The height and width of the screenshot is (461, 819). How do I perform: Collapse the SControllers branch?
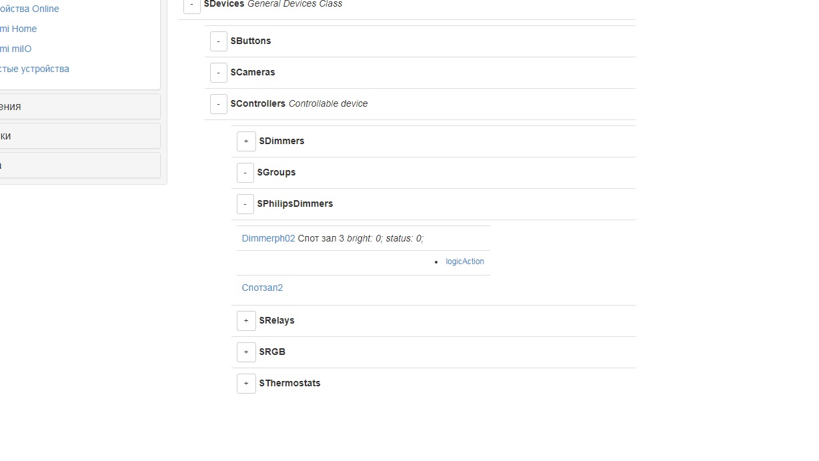click(x=219, y=104)
